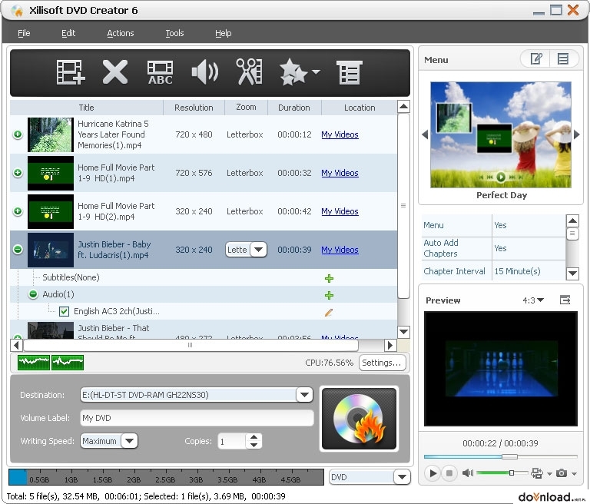The width and height of the screenshot is (590, 504).
Task: Open the Tools menu
Action: pyautogui.click(x=174, y=33)
